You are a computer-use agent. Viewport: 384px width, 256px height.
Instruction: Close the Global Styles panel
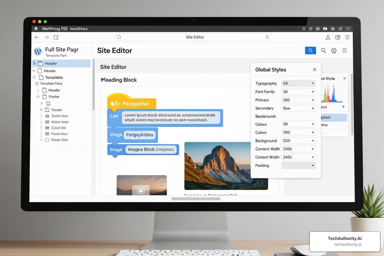point(314,69)
